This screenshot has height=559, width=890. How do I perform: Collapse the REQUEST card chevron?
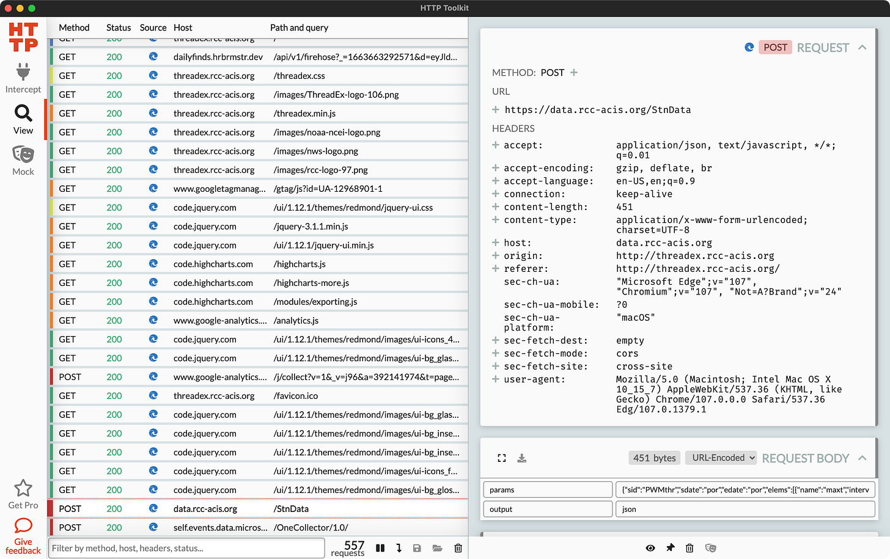[862, 47]
